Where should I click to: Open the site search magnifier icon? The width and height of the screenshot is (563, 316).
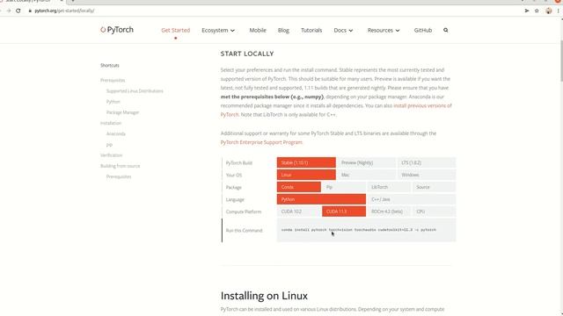point(446,30)
